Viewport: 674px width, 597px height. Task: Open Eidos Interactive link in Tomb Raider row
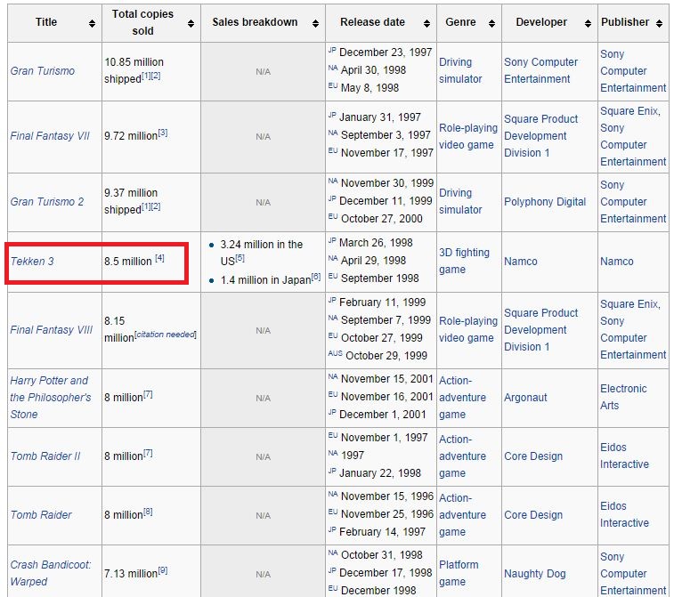(624, 514)
